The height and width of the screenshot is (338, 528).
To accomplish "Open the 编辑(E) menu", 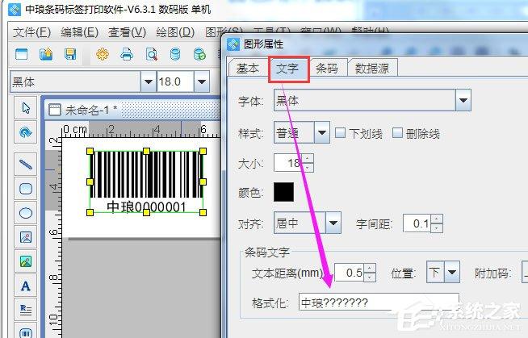I will point(79,32).
